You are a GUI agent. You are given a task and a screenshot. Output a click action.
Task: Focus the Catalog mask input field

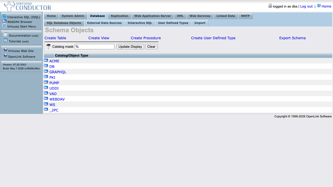click(x=94, y=47)
